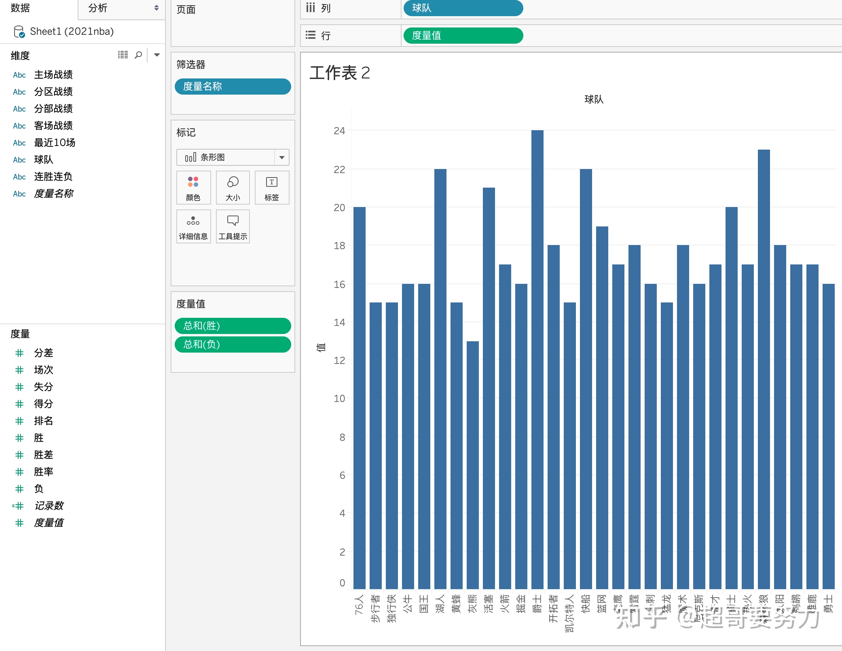
Task: Open the dimensions list view icon
Action: tap(123, 55)
